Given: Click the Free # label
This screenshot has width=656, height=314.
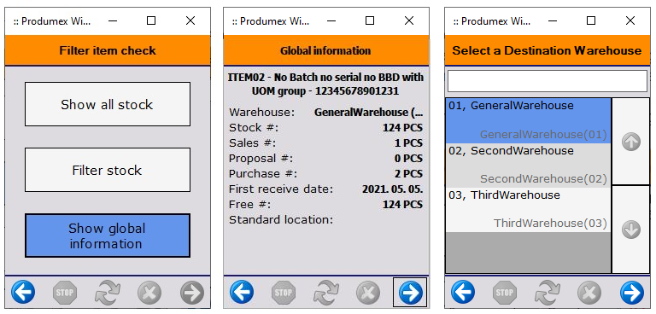Looking at the screenshot, I should coord(249,205).
